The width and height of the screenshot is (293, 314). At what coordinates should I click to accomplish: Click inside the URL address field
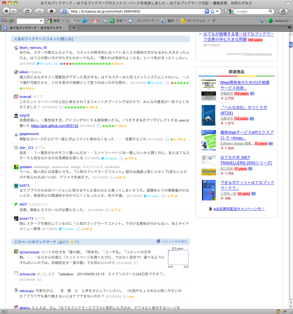pyautogui.click(x=137, y=11)
